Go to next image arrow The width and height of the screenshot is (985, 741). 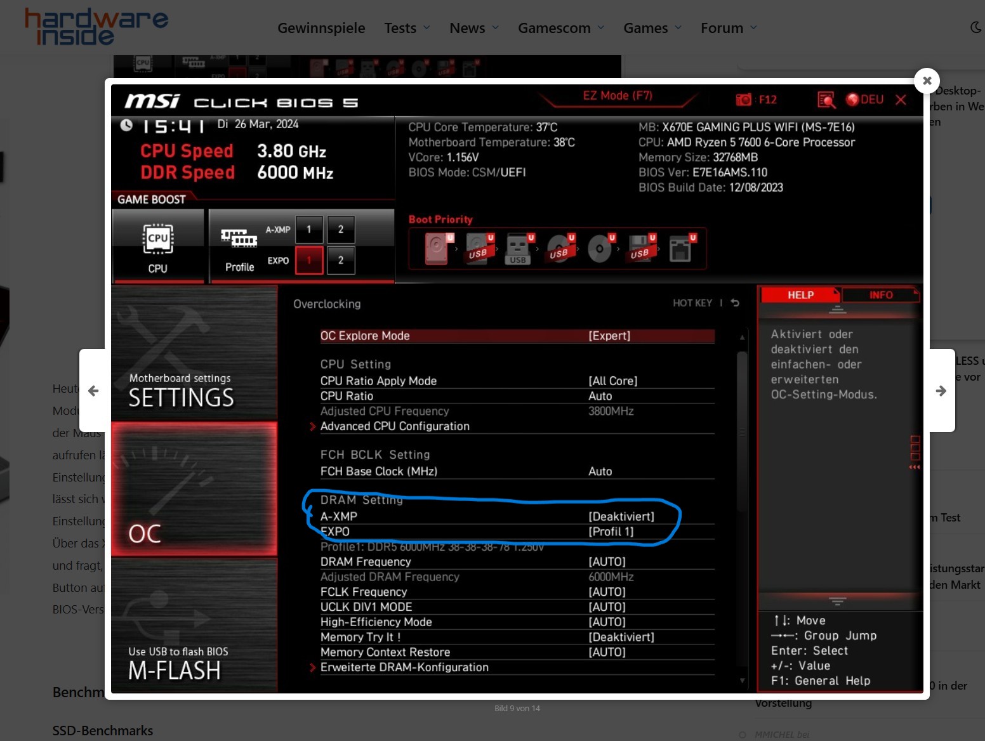click(x=941, y=391)
